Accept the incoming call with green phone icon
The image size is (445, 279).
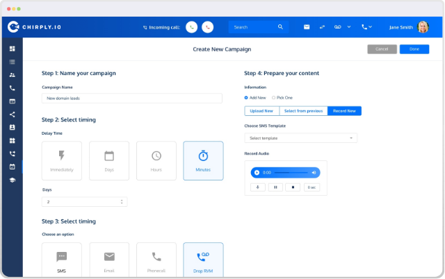point(192,28)
